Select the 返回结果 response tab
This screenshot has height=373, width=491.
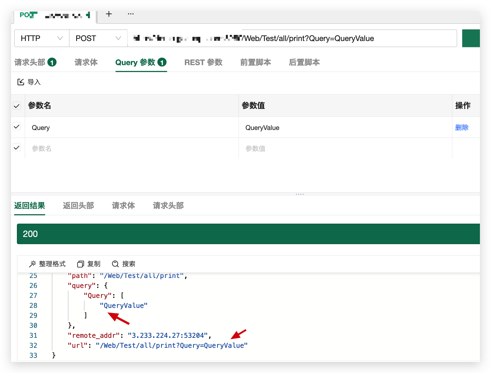[30, 206]
